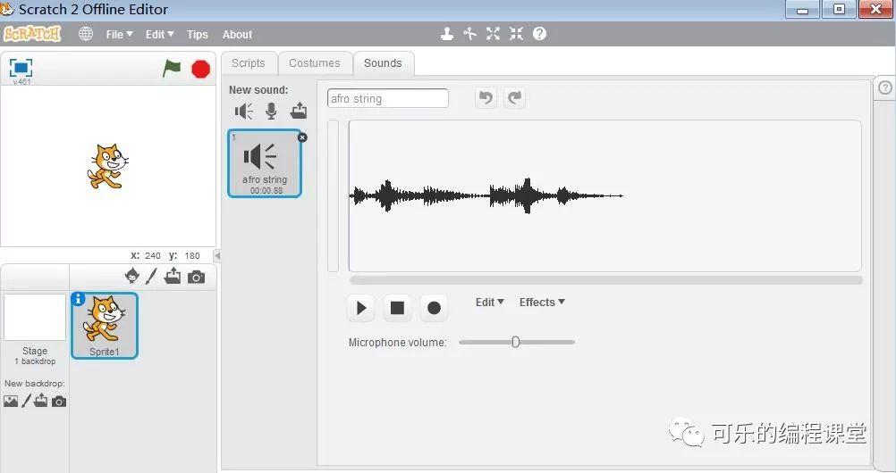Click the Scratch logo
The width and height of the screenshot is (896, 473).
(32, 34)
